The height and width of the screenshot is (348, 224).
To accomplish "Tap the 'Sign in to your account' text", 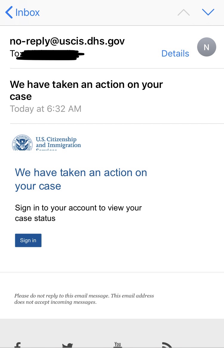I will click(78, 213).
